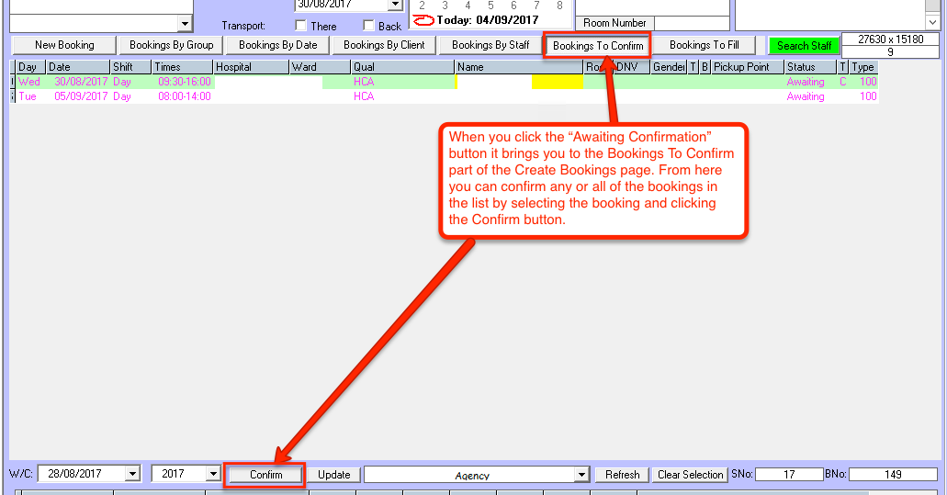947x495 pixels.
Task: Enable the There transport checkbox
Action: click(301, 26)
